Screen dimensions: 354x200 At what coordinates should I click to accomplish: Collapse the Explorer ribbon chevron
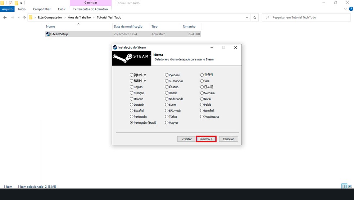[345, 9]
